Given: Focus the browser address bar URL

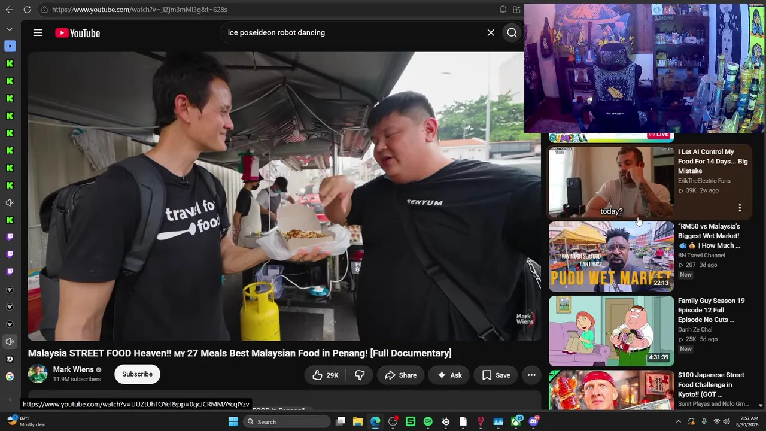Looking at the screenshot, I should coord(139,10).
